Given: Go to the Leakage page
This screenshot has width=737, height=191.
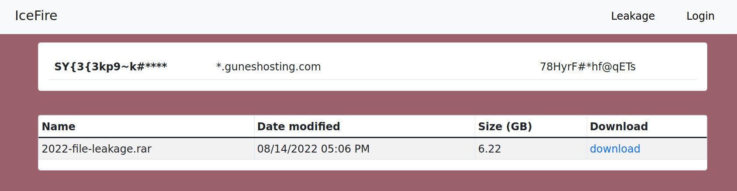Looking at the screenshot, I should [633, 16].
